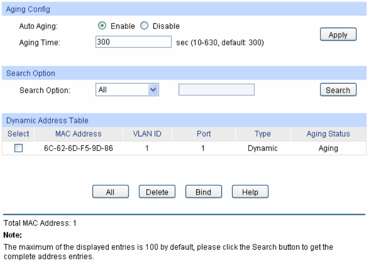Click the Aging Status column header
368x263 pixels.
click(x=328, y=134)
